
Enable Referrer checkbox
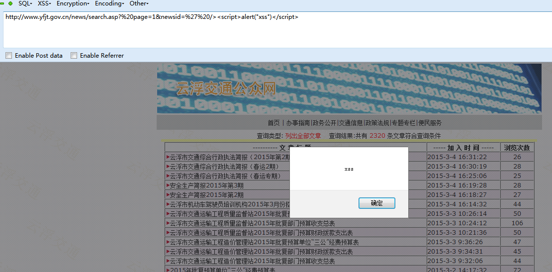(74, 56)
